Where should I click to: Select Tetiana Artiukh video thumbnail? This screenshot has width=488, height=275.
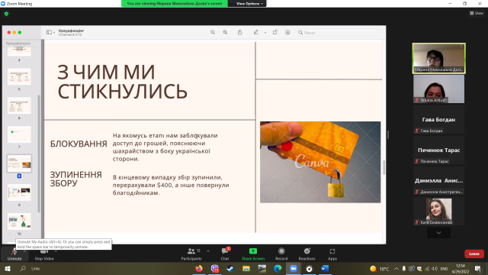438,89
